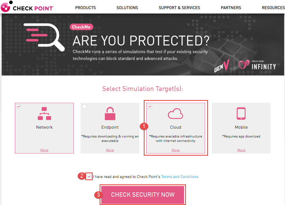Open the Partners menu
This screenshot has height=205, width=285.
pos(231,8)
